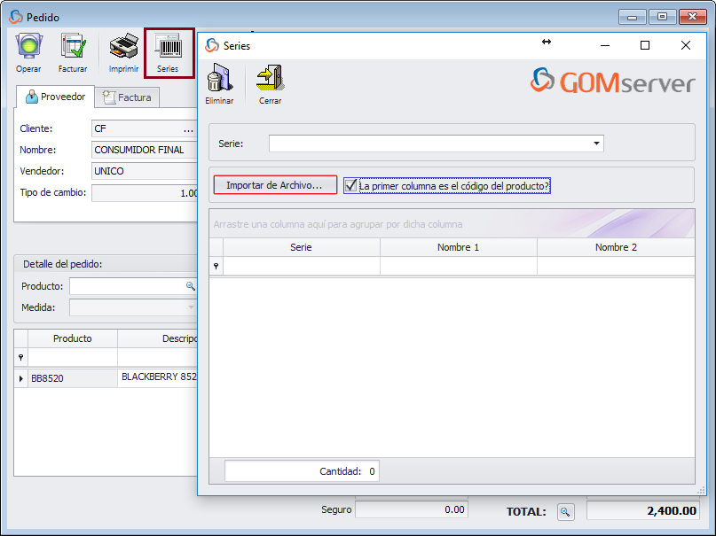Click the filter icon in the pedido product grid
The width and height of the screenshot is (716, 536).
20,356
